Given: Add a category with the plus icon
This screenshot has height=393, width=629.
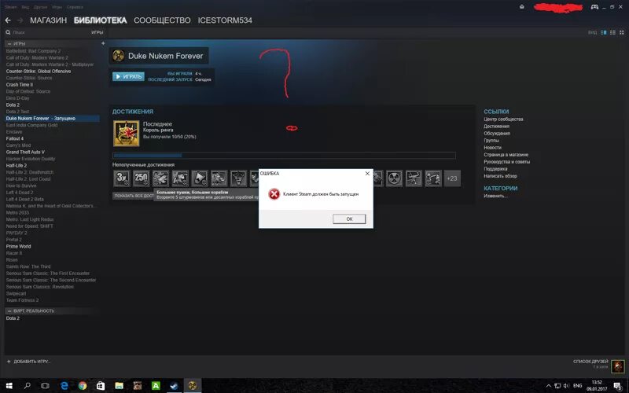Looking at the screenshot, I should pos(103,43).
